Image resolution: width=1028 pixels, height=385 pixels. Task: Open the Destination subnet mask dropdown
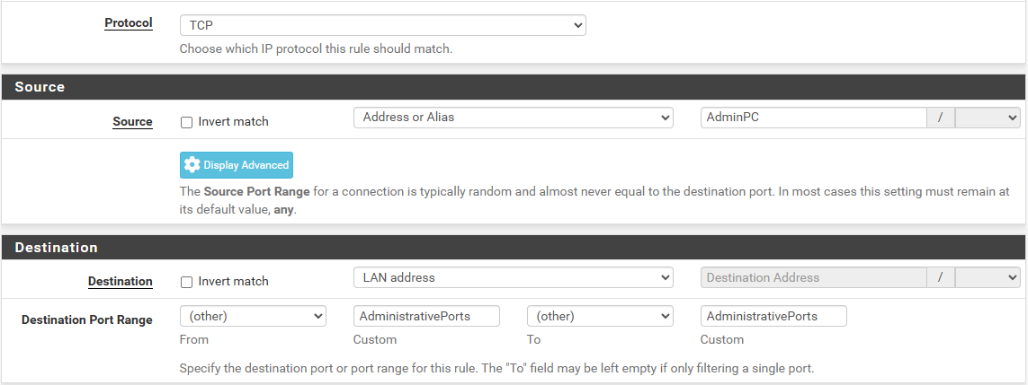click(988, 278)
